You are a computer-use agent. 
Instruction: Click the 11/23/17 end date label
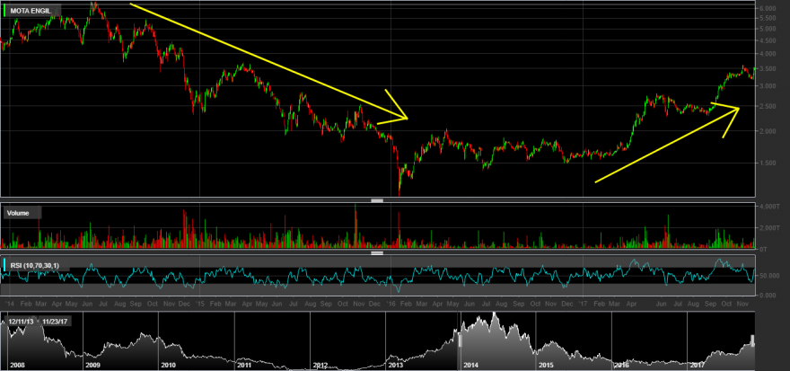click(56, 321)
